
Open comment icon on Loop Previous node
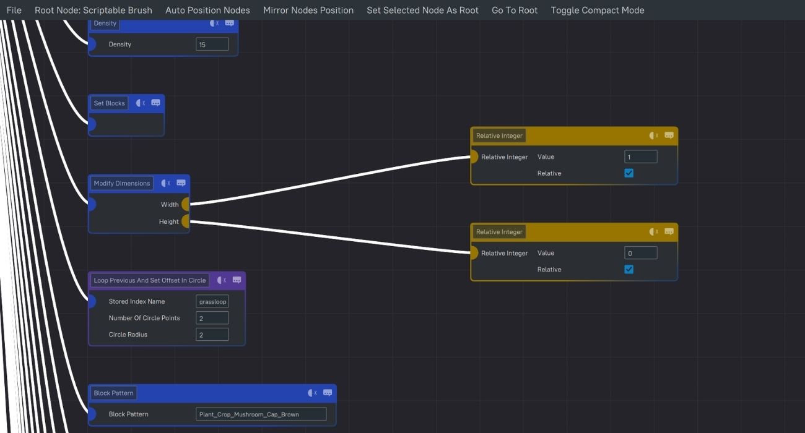(237, 280)
